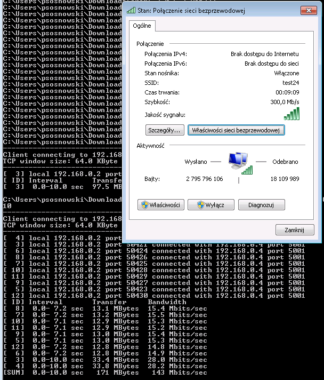
Task: Click the Wysłano label
Action: (196, 162)
